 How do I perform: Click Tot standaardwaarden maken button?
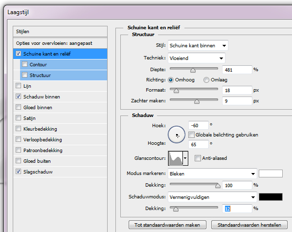click(167, 225)
